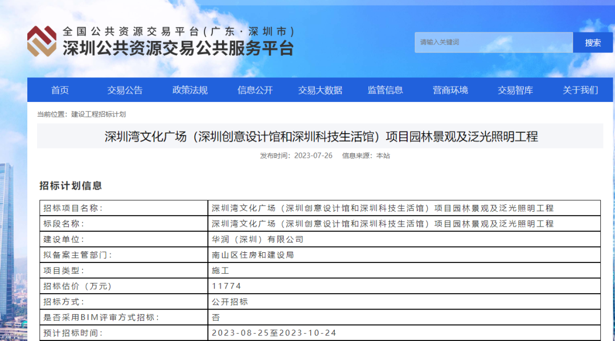Open the 营商环境 nav item

pyautogui.click(x=450, y=90)
